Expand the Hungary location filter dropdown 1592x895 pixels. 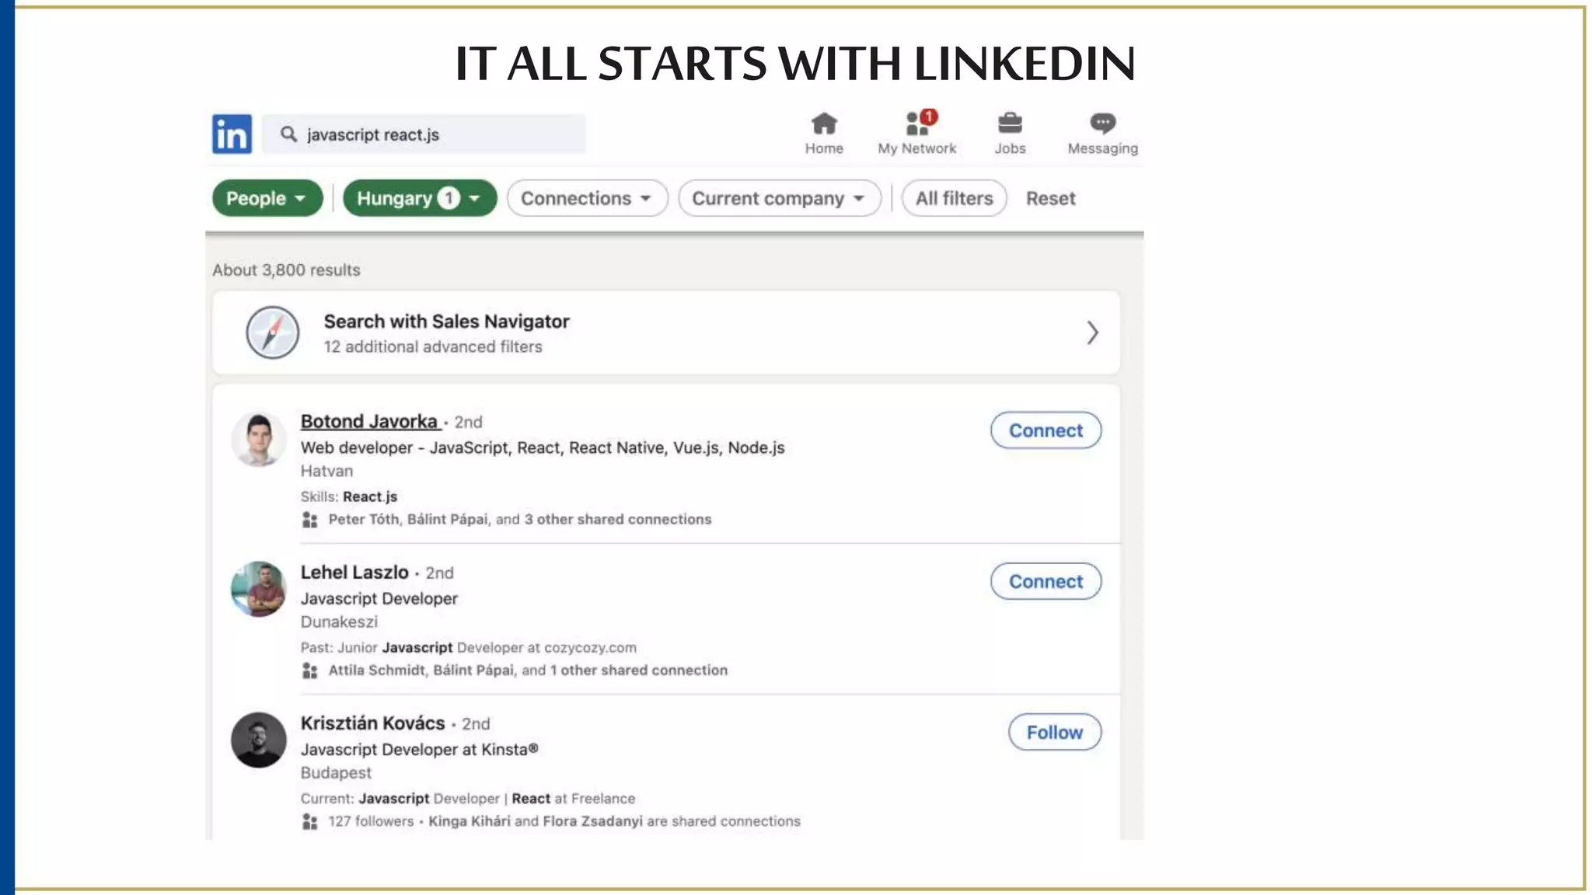pyautogui.click(x=419, y=198)
